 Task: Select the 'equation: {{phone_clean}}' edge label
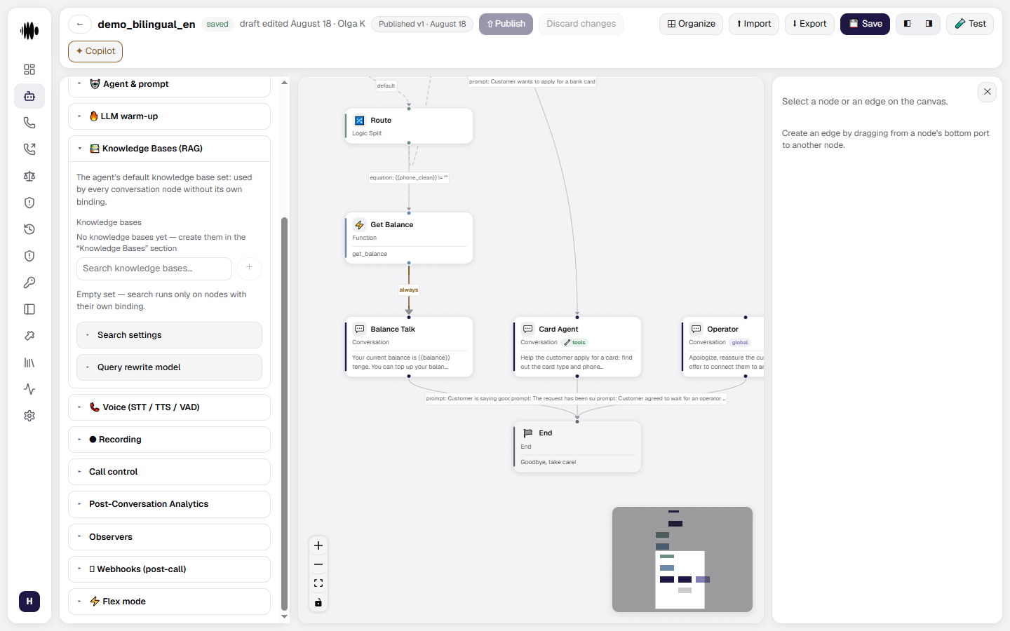(x=409, y=177)
